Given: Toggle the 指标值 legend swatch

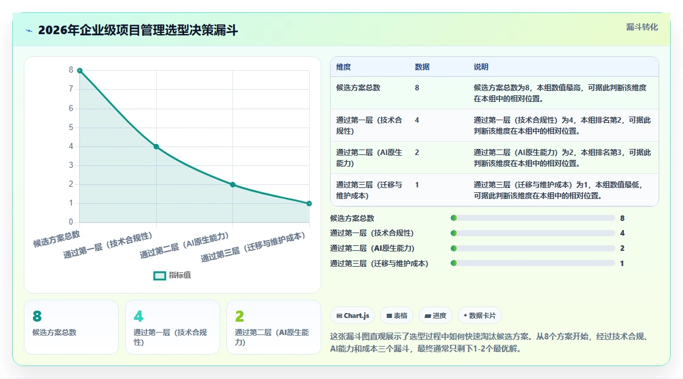Looking at the screenshot, I should pos(160,276).
